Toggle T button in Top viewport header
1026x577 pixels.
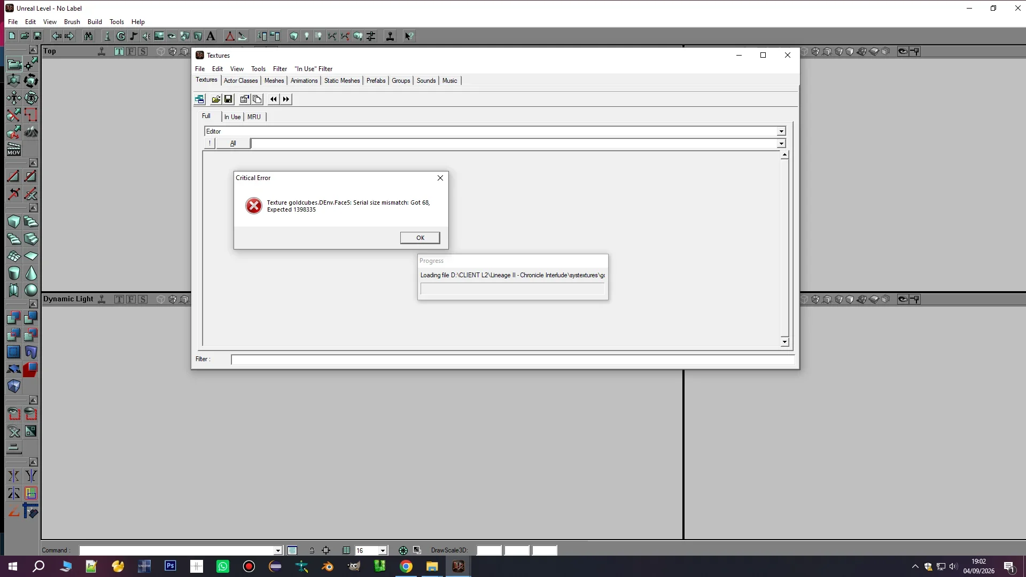pyautogui.click(x=119, y=51)
